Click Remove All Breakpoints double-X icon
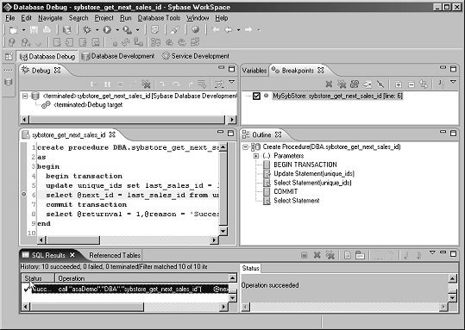Image resolution: width=465 pixels, height=330 pixels. [342, 84]
